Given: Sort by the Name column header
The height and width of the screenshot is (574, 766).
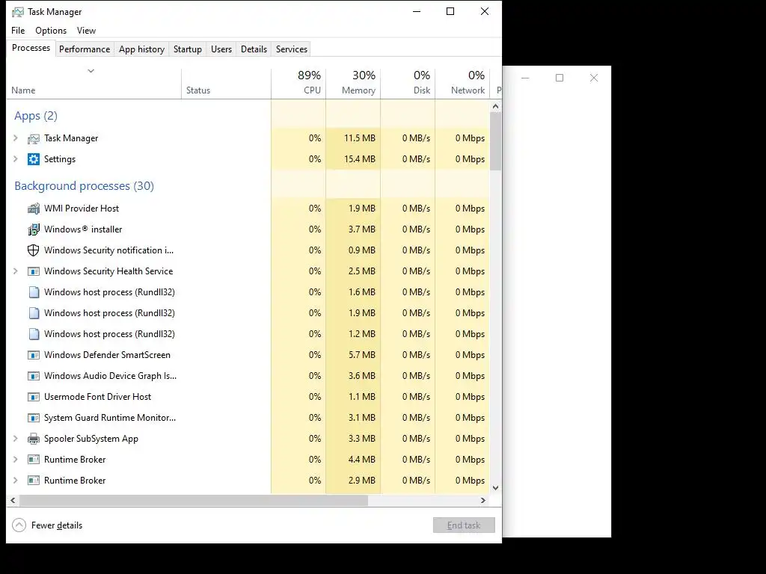Looking at the screenshot, I should click(x=94, y=84).
